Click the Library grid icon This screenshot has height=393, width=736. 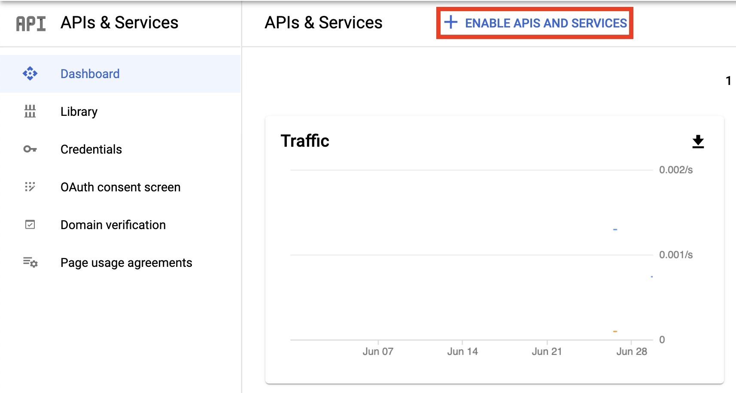point(30,112)
